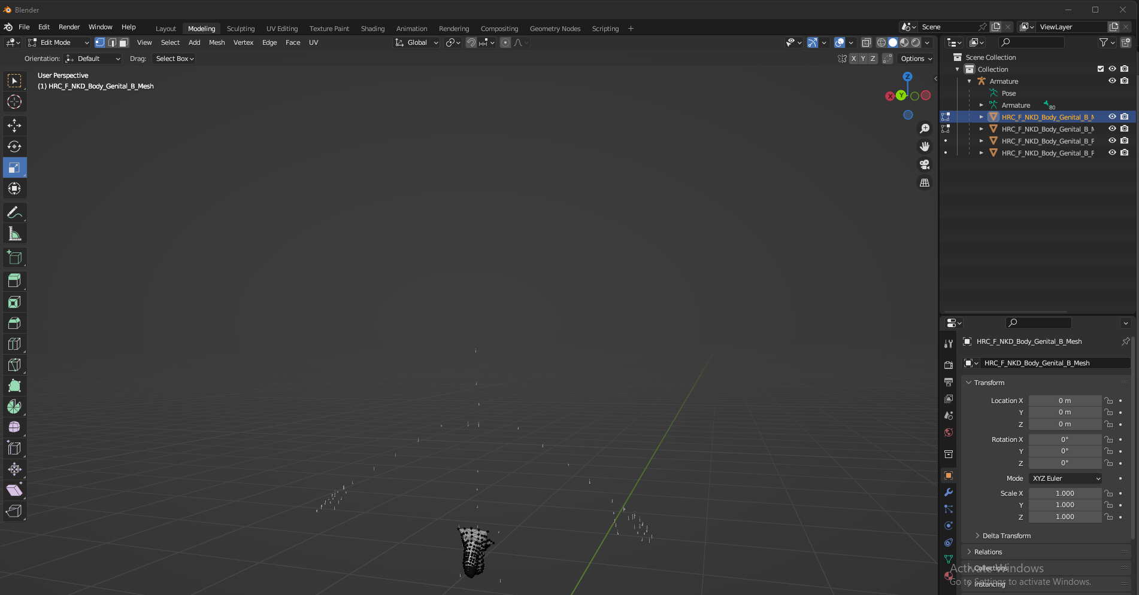Select the Move tool in toolbar
Viewport: 1139px width, 595px height.
click(14, 126)
